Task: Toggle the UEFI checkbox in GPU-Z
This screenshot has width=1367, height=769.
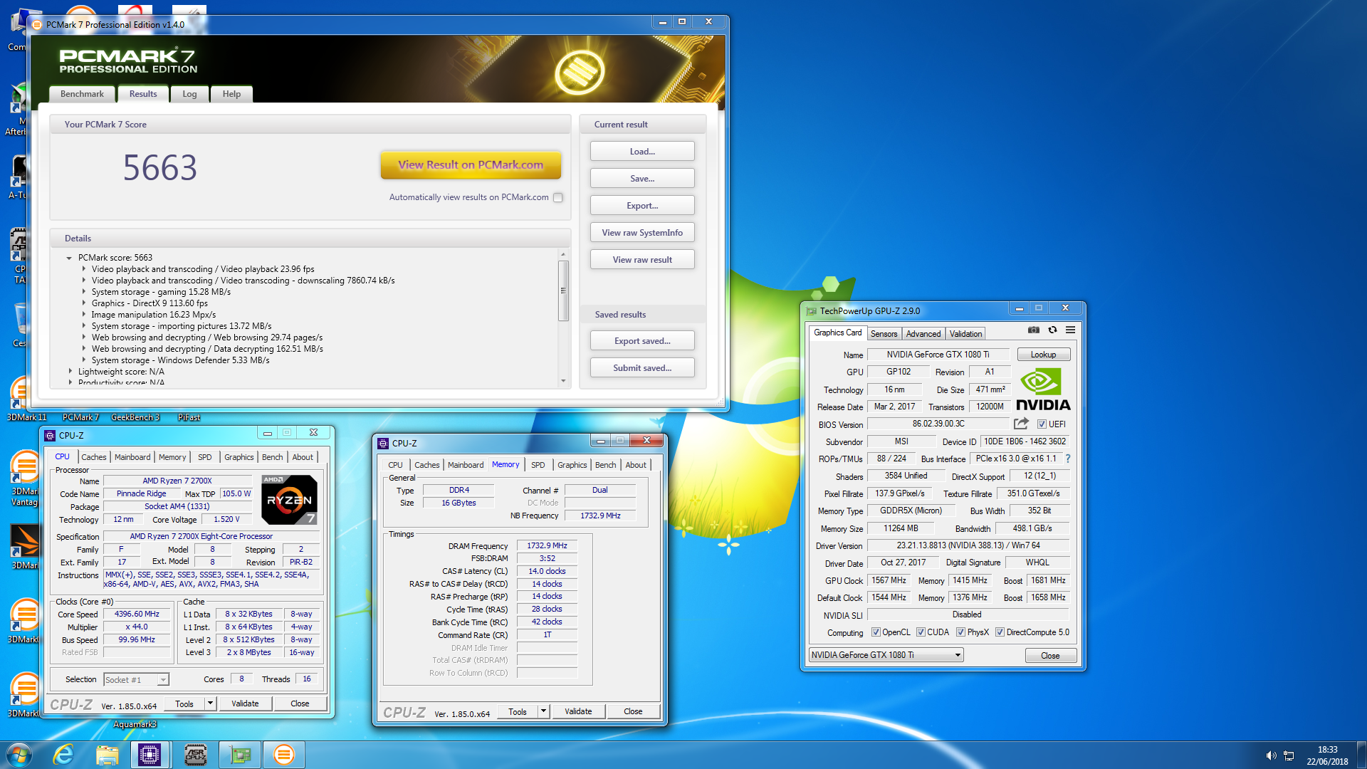Action: pos(1042,424)
